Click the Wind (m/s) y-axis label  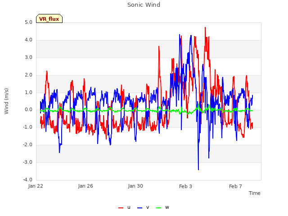(x=6, y=101)
